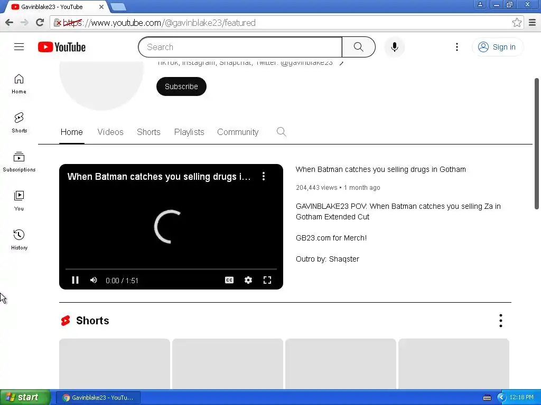541x405 pixels.
Task: Mute the video player volume
Action: (94, 280)
